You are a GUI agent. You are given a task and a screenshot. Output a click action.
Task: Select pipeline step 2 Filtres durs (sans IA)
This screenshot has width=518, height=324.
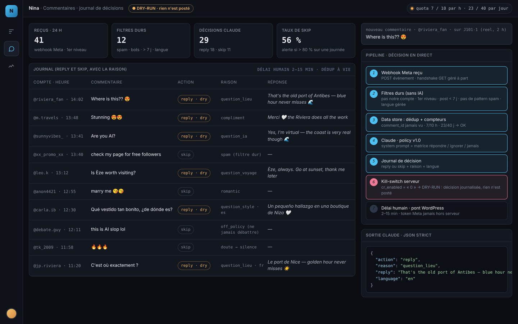point(436,99)
